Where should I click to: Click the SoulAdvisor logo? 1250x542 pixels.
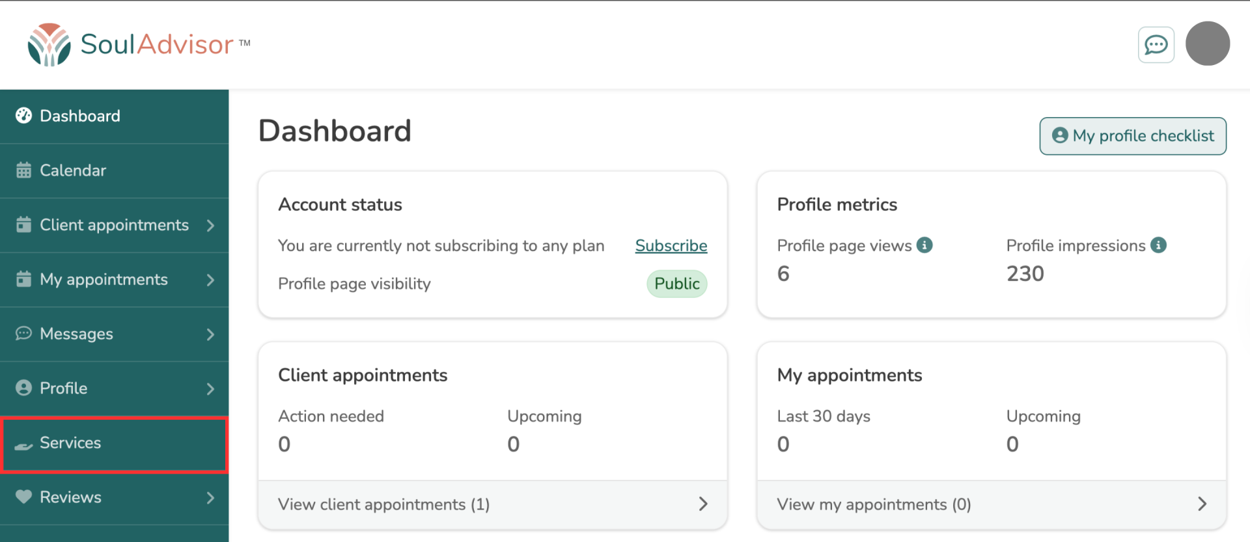tap(139, 44)
